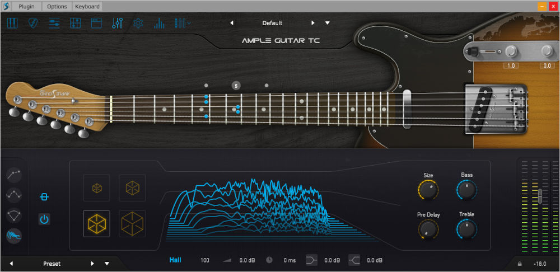Open the Options menu
Viewport: 560px width, 272px height.
pyautogui.click(x=57, y=6)
